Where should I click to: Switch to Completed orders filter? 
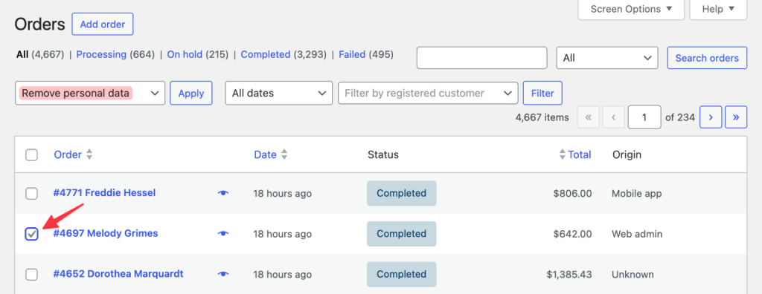[266, 55]
